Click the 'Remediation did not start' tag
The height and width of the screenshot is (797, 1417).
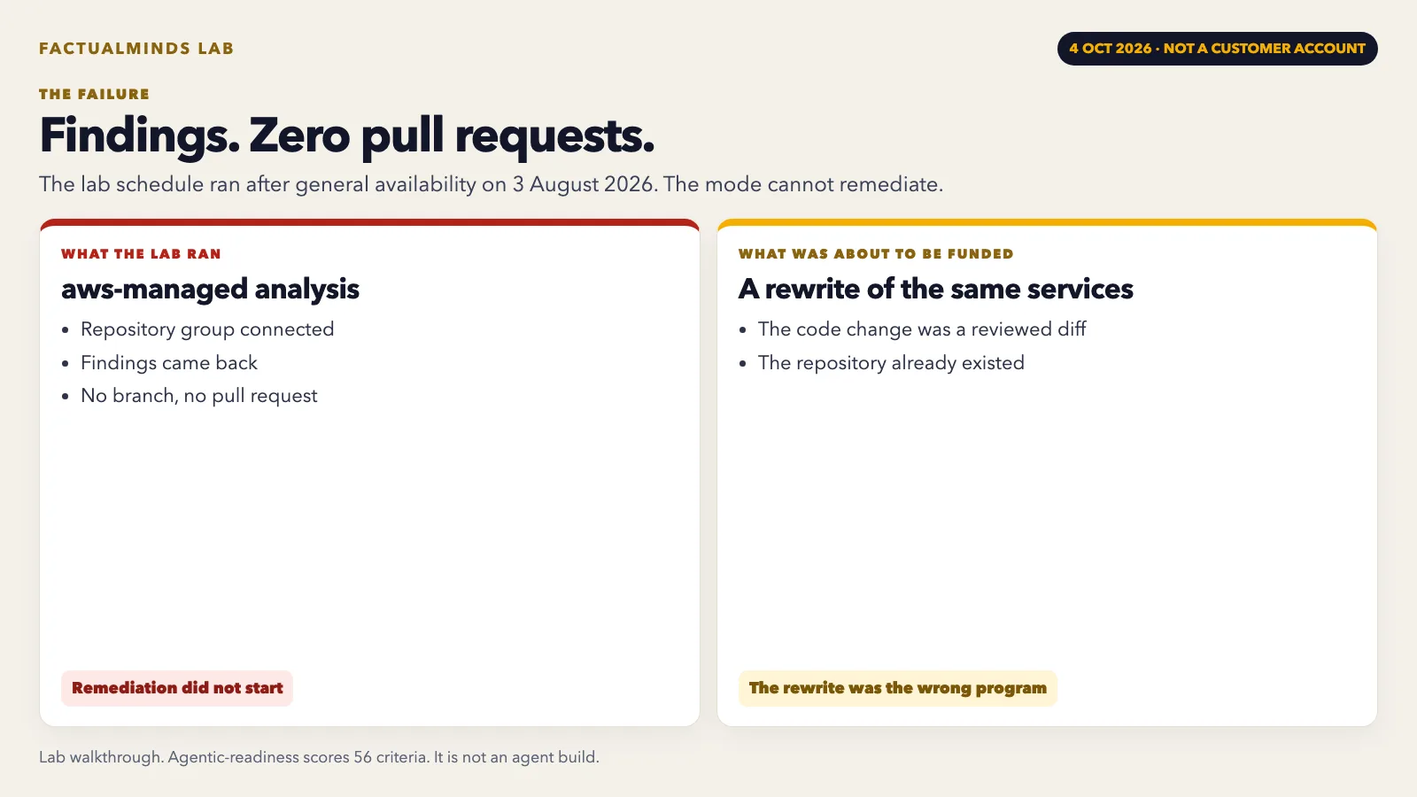coord(177,688)
